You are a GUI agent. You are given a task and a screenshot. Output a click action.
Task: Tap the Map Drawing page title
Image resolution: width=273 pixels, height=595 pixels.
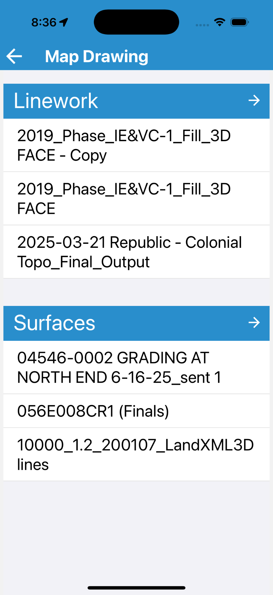coord(97,56)
